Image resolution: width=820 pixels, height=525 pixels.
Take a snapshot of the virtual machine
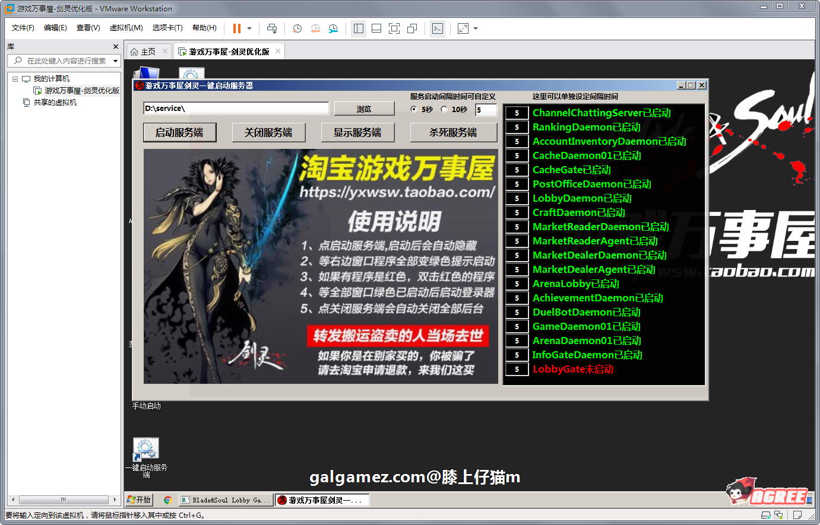296,28
